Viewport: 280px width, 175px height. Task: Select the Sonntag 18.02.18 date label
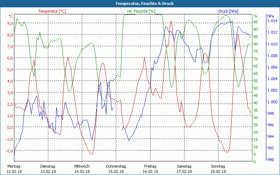point(218,169)
